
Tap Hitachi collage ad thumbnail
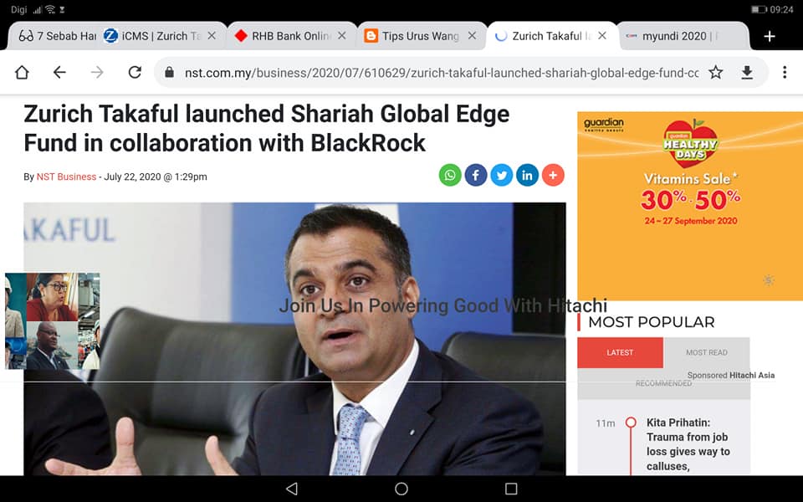(52, 321)
